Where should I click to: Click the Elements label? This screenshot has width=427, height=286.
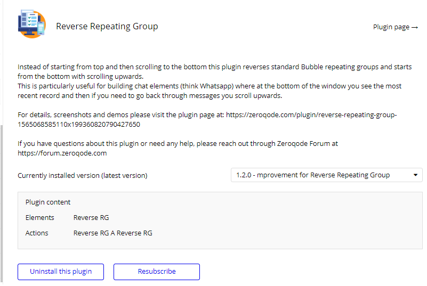pos(40,218)
